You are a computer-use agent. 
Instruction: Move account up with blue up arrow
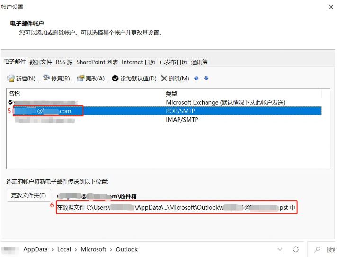(x=196, y=78)
